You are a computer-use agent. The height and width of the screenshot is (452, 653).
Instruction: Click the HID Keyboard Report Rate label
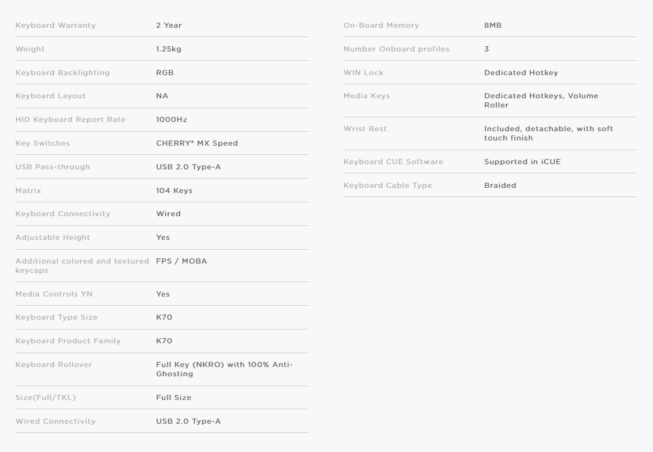point(71,120)
